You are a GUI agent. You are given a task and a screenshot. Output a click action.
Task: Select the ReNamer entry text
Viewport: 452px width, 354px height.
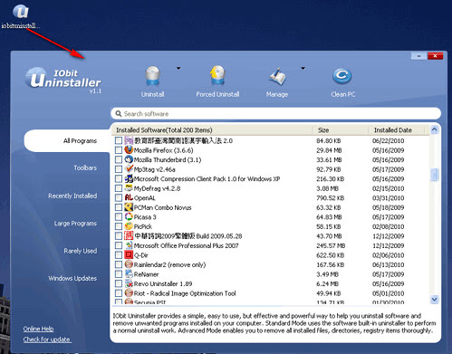(146, 274)
